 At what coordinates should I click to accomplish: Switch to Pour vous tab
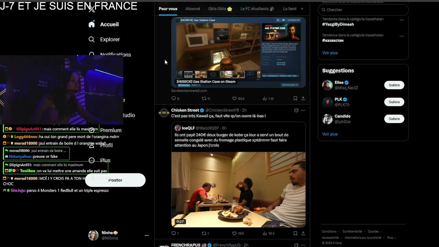[x=168, y=9]
